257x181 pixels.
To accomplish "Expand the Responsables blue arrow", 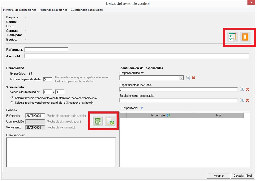I will [142, 108].
